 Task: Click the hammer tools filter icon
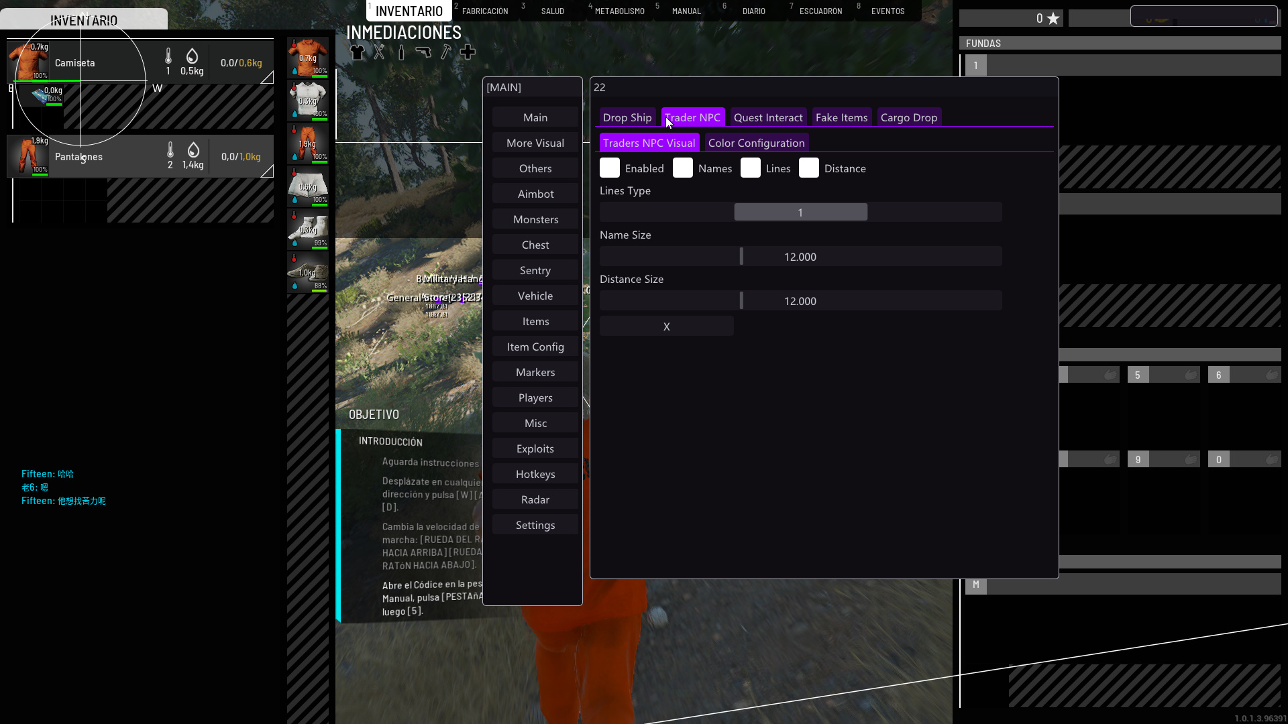[446, 52]
